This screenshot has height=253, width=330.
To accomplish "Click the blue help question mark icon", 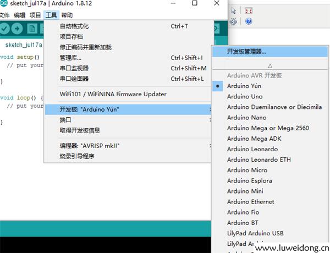I will pos(249,21).
